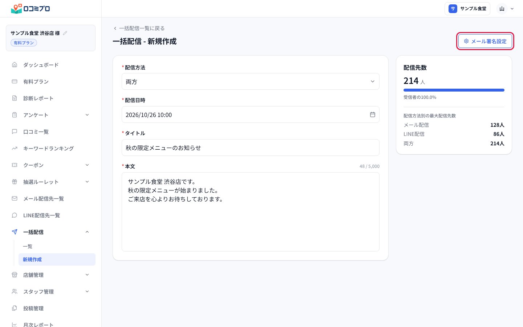Screen dimensions: 523x327
Task: Click the メール配信 128人 value
Action: click(497, 125)
